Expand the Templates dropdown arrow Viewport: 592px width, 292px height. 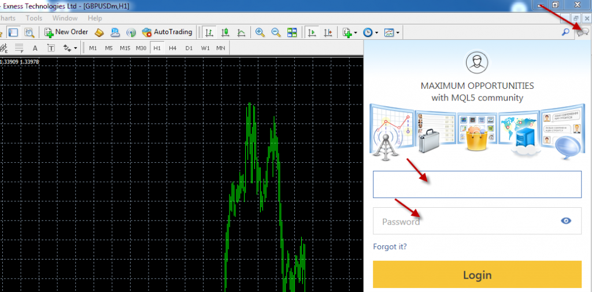coord(398,33)
